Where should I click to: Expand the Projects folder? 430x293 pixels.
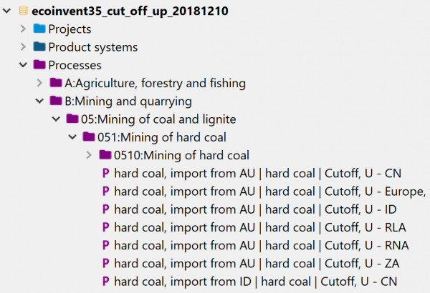point(23,29)
